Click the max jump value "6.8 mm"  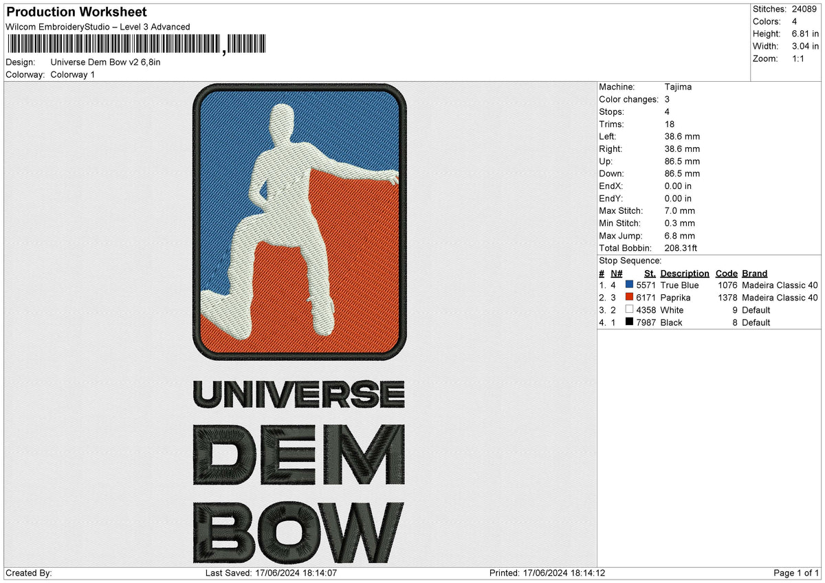(680, 235)
